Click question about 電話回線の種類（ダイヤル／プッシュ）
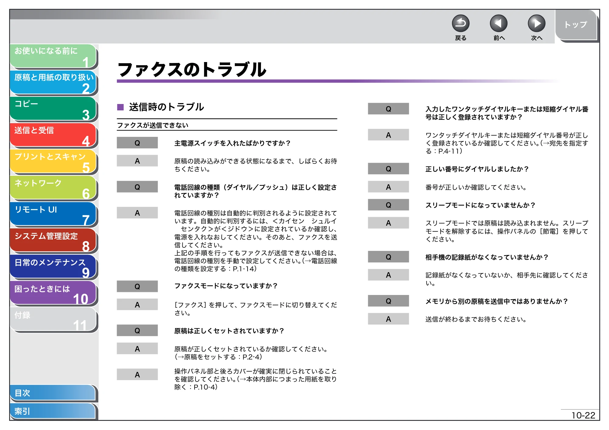Image resolution: width=609 pixels, height=430 pixels. [x=255, y=191]
